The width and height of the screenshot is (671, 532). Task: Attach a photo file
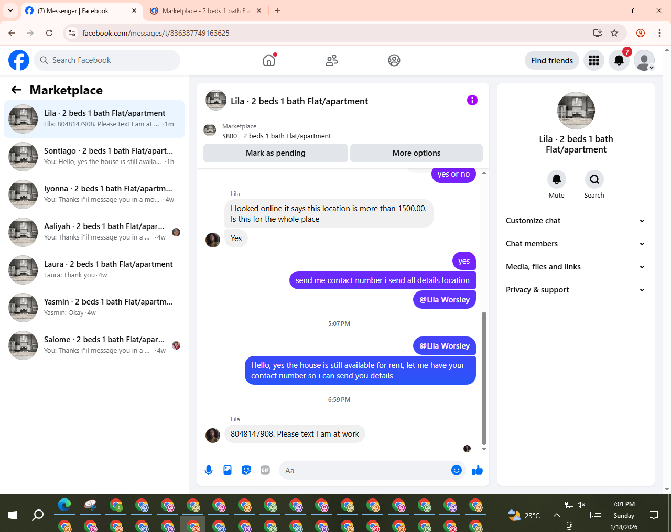pos(228,470)
